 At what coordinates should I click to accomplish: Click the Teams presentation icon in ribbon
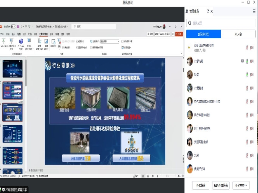click(21, 41)
